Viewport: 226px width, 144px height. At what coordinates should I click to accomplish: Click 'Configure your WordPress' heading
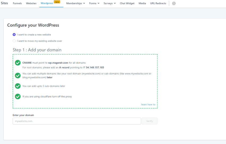(x=33, y=25)
